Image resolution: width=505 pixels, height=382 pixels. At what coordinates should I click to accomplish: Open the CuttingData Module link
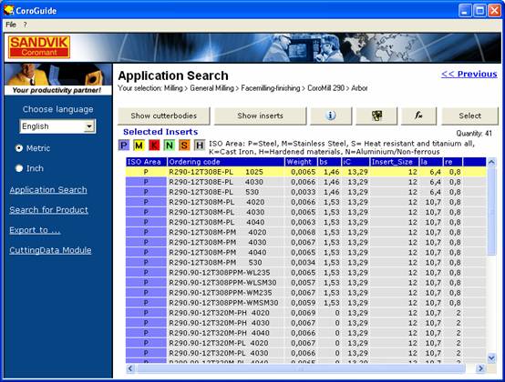[50, 250]
